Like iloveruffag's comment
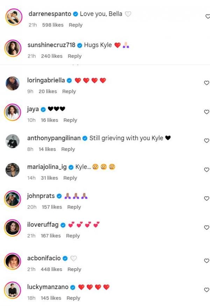 point(206,227)
